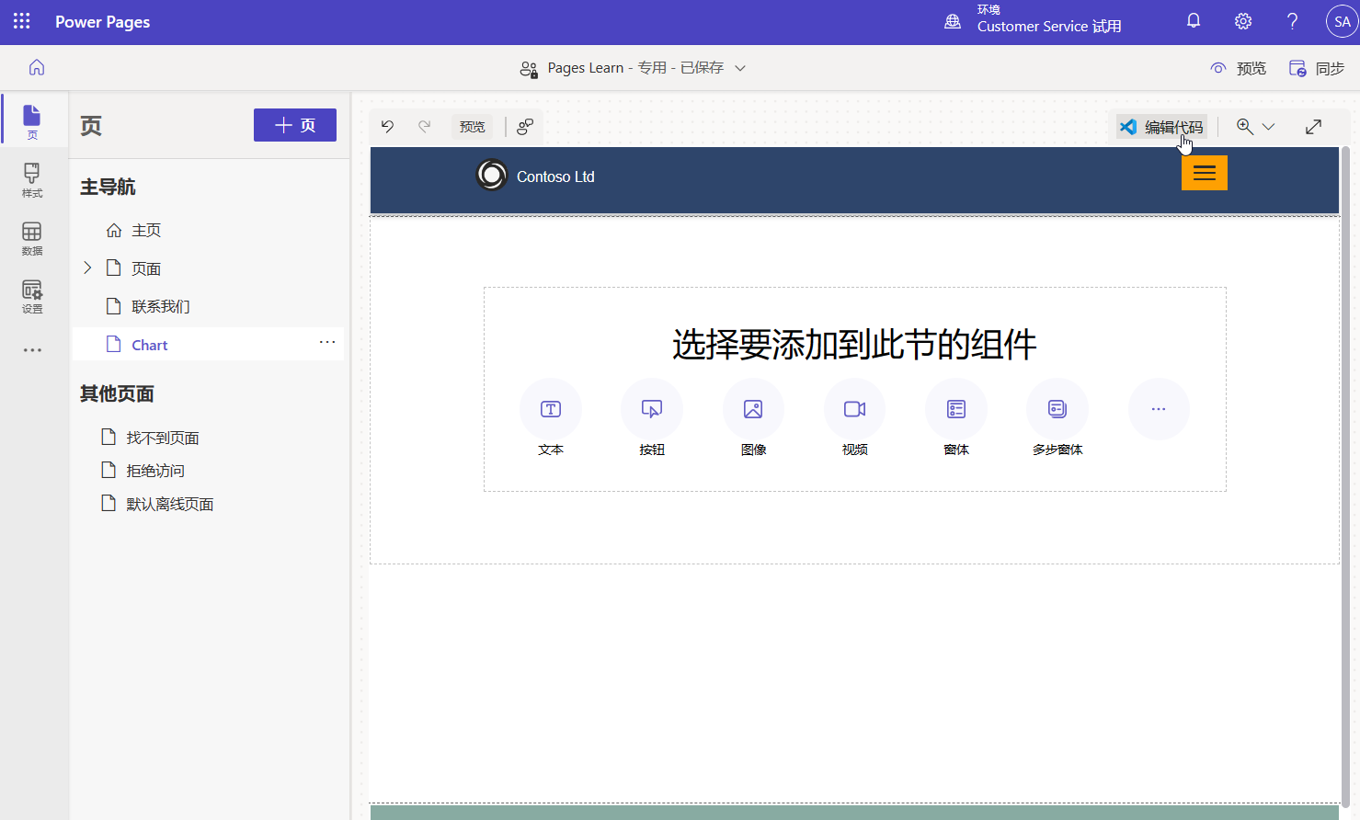1360x820 pixels.
Task: Open the settings gear
Action: pyautogui.click(x=1243, y=21)
